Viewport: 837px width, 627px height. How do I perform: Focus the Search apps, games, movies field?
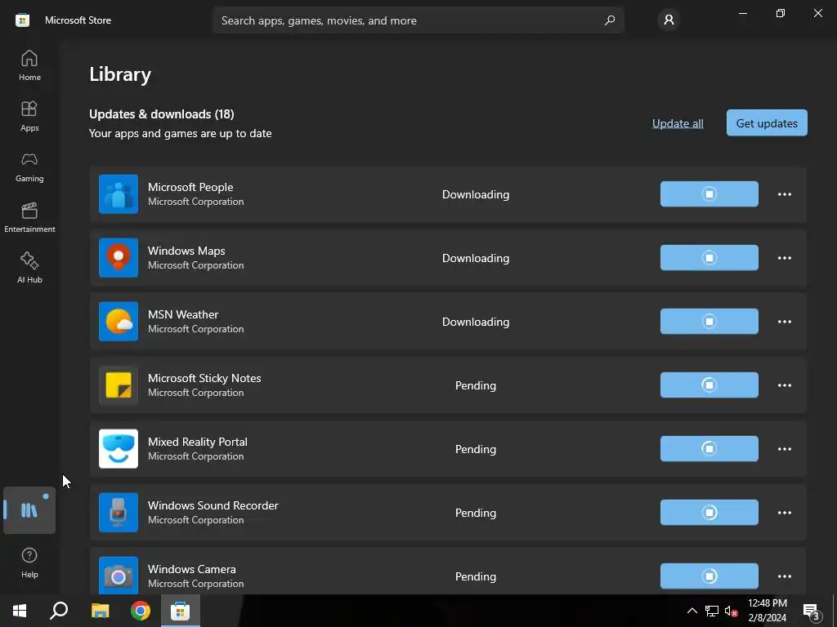point(418,20)
